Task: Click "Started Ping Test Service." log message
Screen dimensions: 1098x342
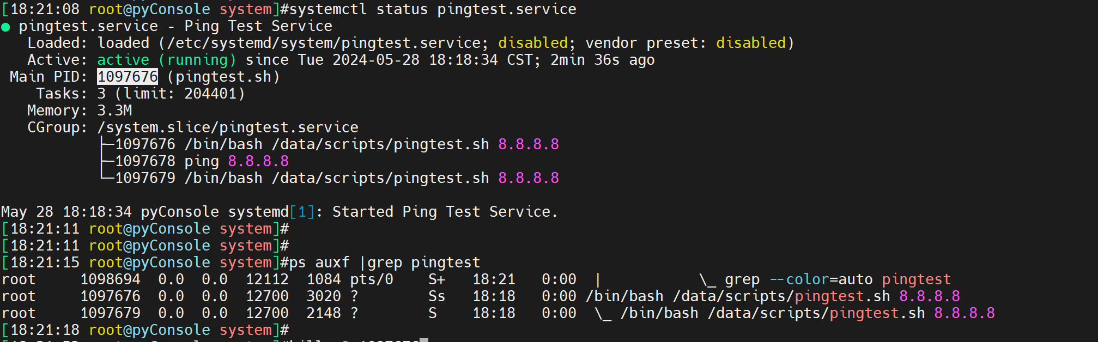Action: pyautogui.click(x=445, y=212)
